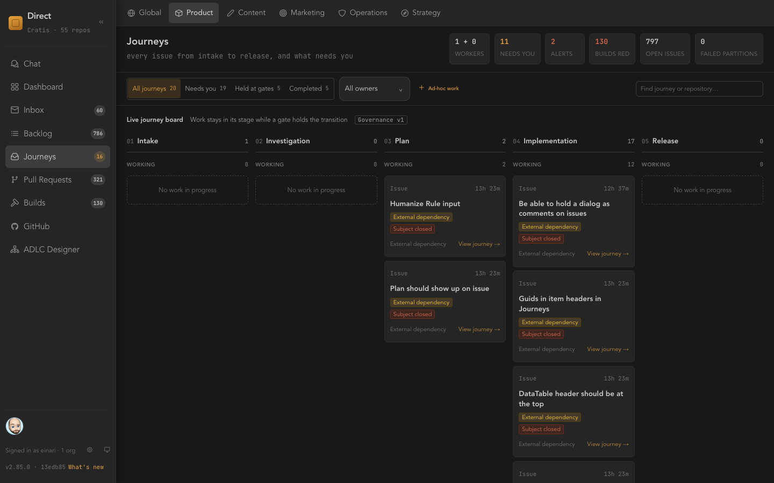View journey for DataTable header should be at top
The image size is (774, 483).
tap(608, 444)
